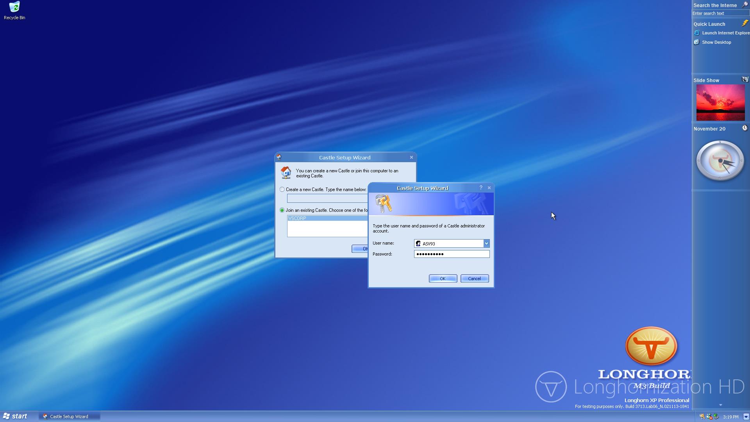Click the small clock icon beside November 20
This screenshot has width=750, height=422.
coord(745,128)
